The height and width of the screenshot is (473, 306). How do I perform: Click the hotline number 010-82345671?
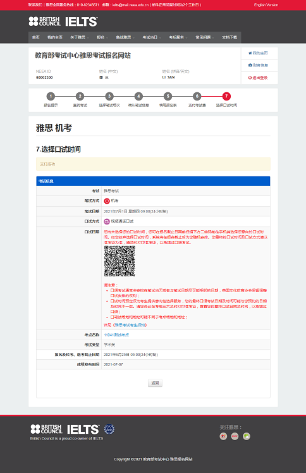[88, 5]
